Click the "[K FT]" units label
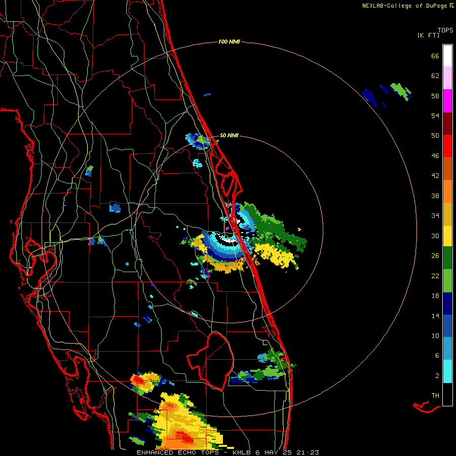The width and height of the screenshot is (456, 456). [428, 35]
